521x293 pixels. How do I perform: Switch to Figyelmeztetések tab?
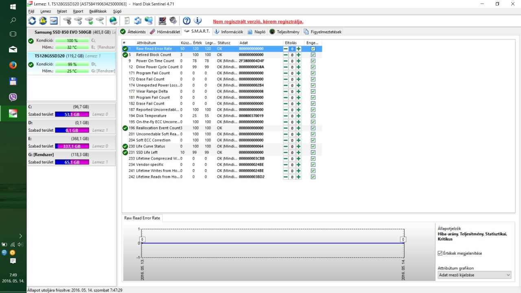pos(323,32)
